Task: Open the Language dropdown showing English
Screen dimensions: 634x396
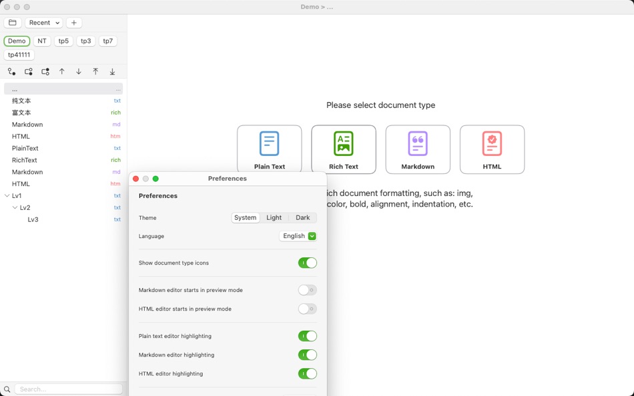Action: (x=298, y=236)
